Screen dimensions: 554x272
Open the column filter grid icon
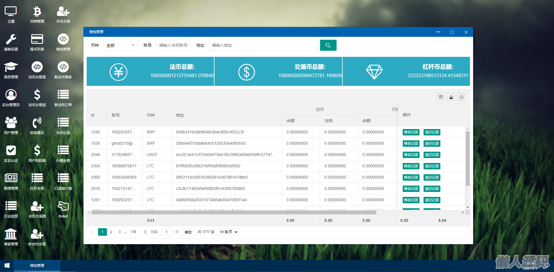pos(440,97)
